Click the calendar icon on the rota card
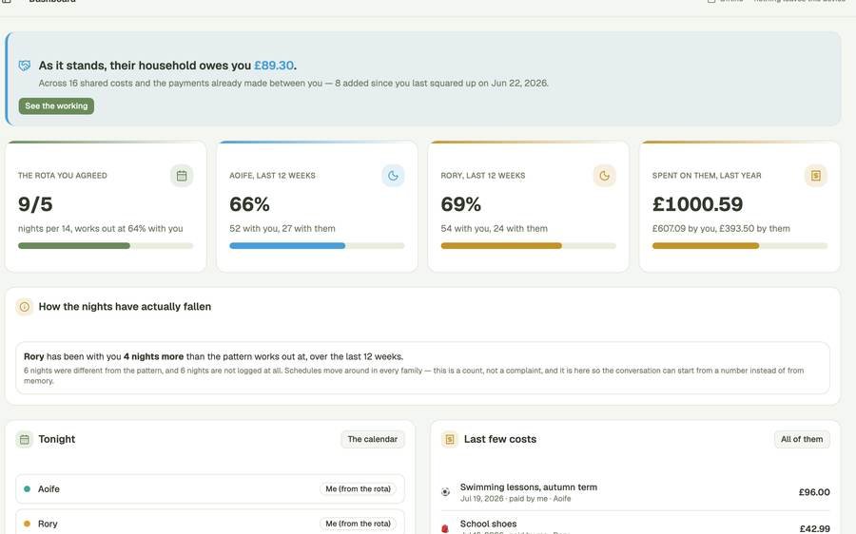 182,176
